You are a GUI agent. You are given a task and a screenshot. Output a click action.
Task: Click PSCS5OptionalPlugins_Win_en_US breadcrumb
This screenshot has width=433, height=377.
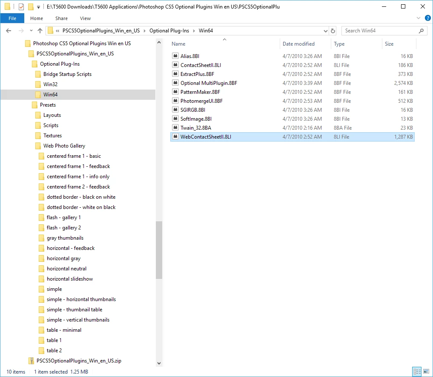pyautogui.click(x=101, y=31)
